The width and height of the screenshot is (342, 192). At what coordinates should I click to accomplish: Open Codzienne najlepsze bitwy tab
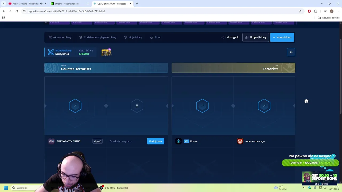[x=98, y=37]
